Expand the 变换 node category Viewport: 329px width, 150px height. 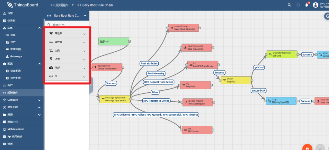click(x=67, y=51)
